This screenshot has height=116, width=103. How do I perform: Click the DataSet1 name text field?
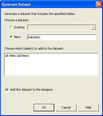62,37
